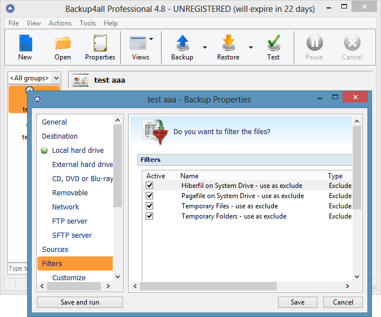Click the sidebar scroll down arrow

click(x=118, y=277)
